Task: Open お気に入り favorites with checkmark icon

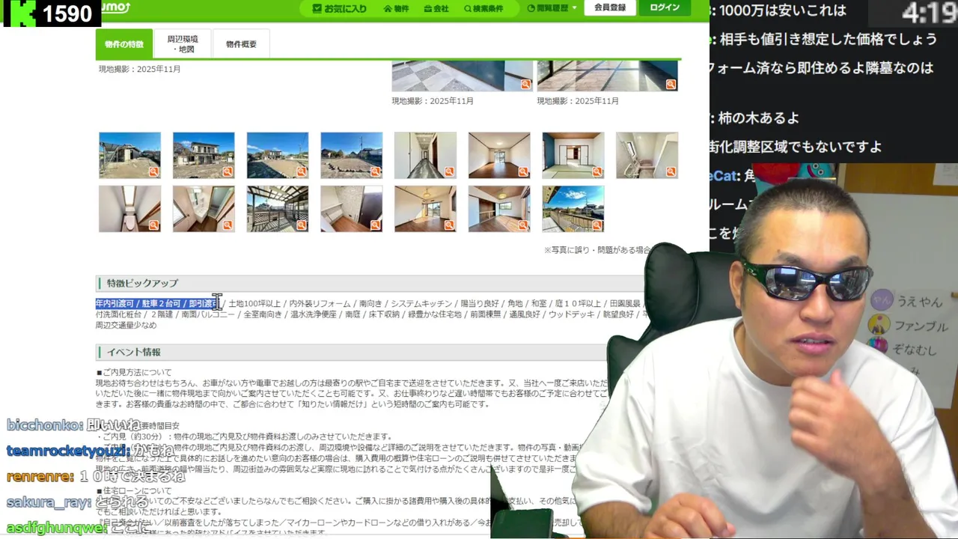Action: [x=340, y=8]
